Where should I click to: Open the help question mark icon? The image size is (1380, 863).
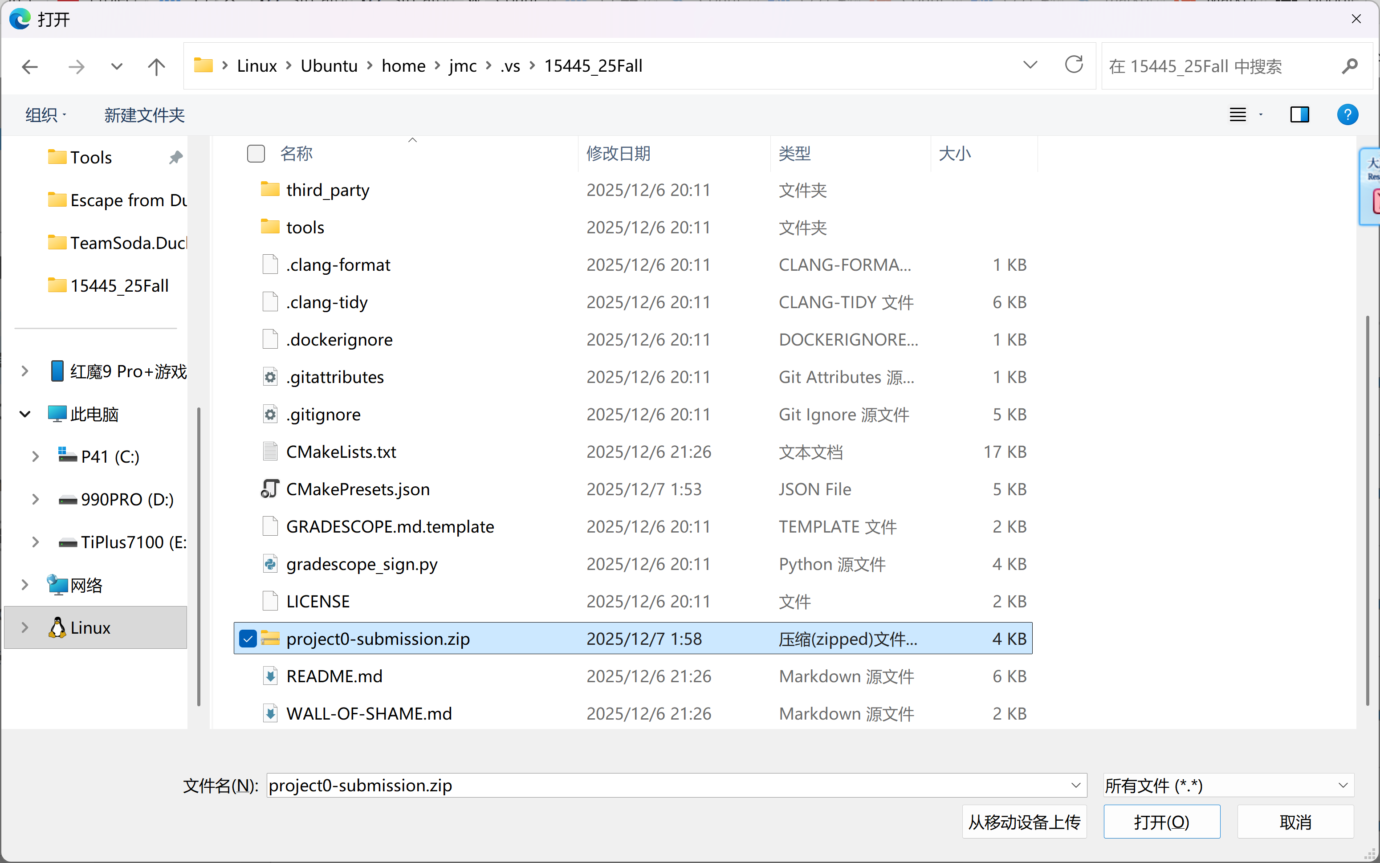click(1347, 115)
